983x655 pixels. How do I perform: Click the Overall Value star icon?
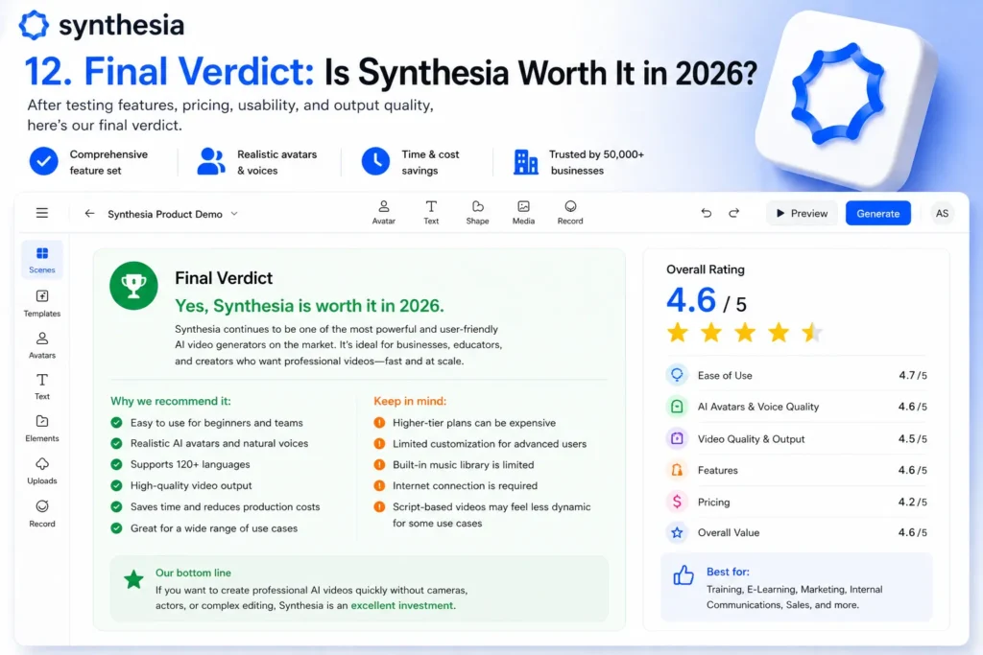tap(677, 533)
